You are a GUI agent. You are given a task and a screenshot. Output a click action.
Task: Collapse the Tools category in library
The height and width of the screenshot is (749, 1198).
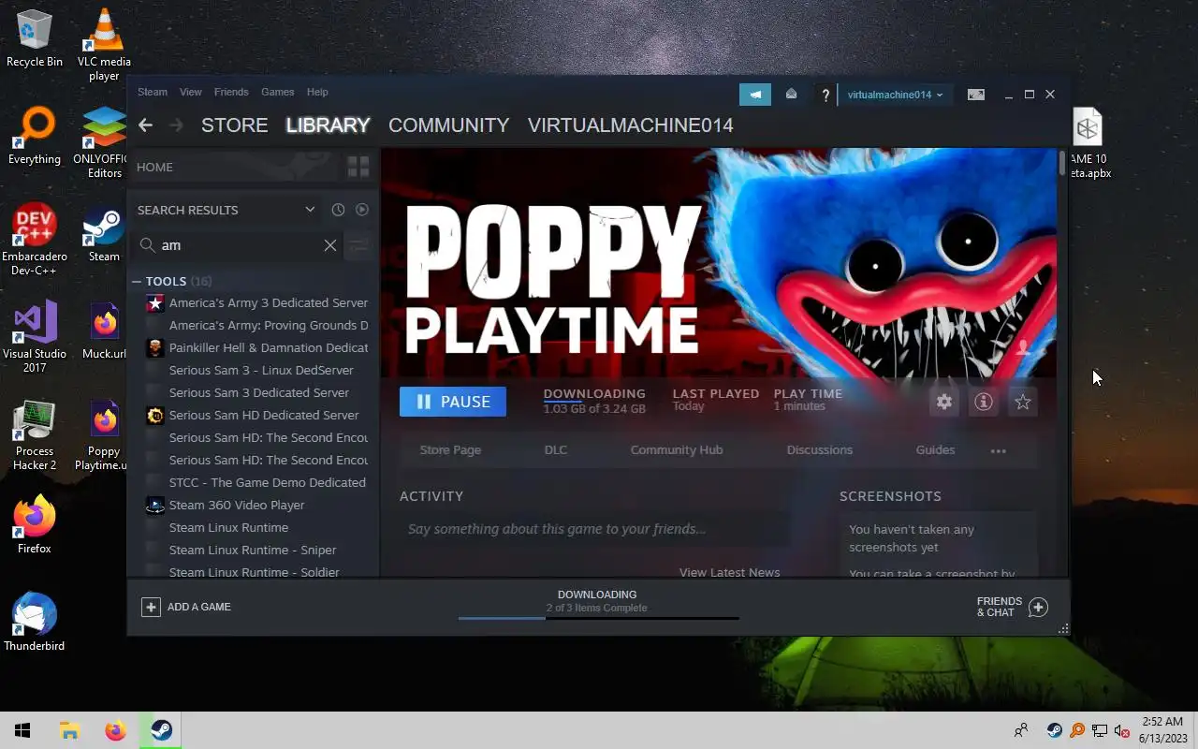pos(137,281)
